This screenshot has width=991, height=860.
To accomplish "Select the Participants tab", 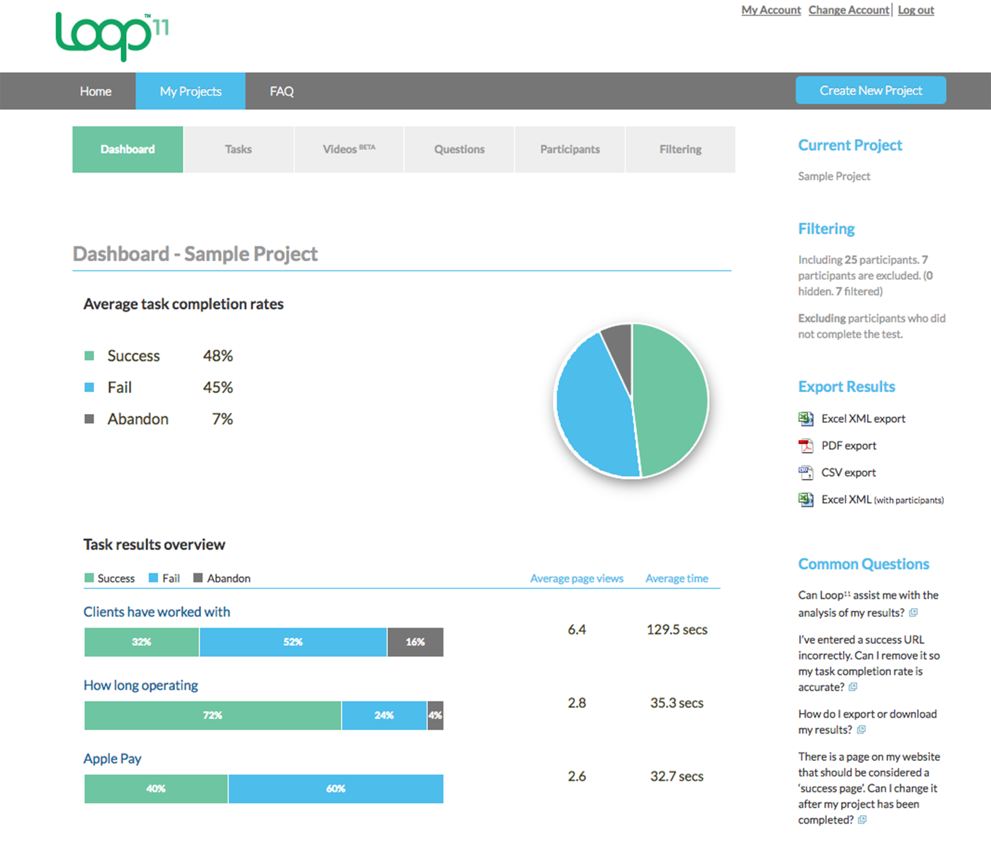I will (x=570, y=150).
